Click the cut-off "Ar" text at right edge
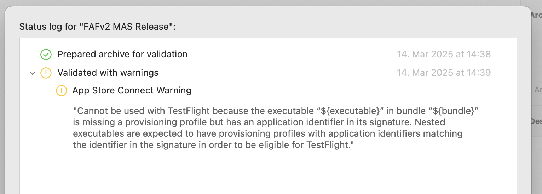The width and height of the screenshot is (542, 194). pos(538,90)
